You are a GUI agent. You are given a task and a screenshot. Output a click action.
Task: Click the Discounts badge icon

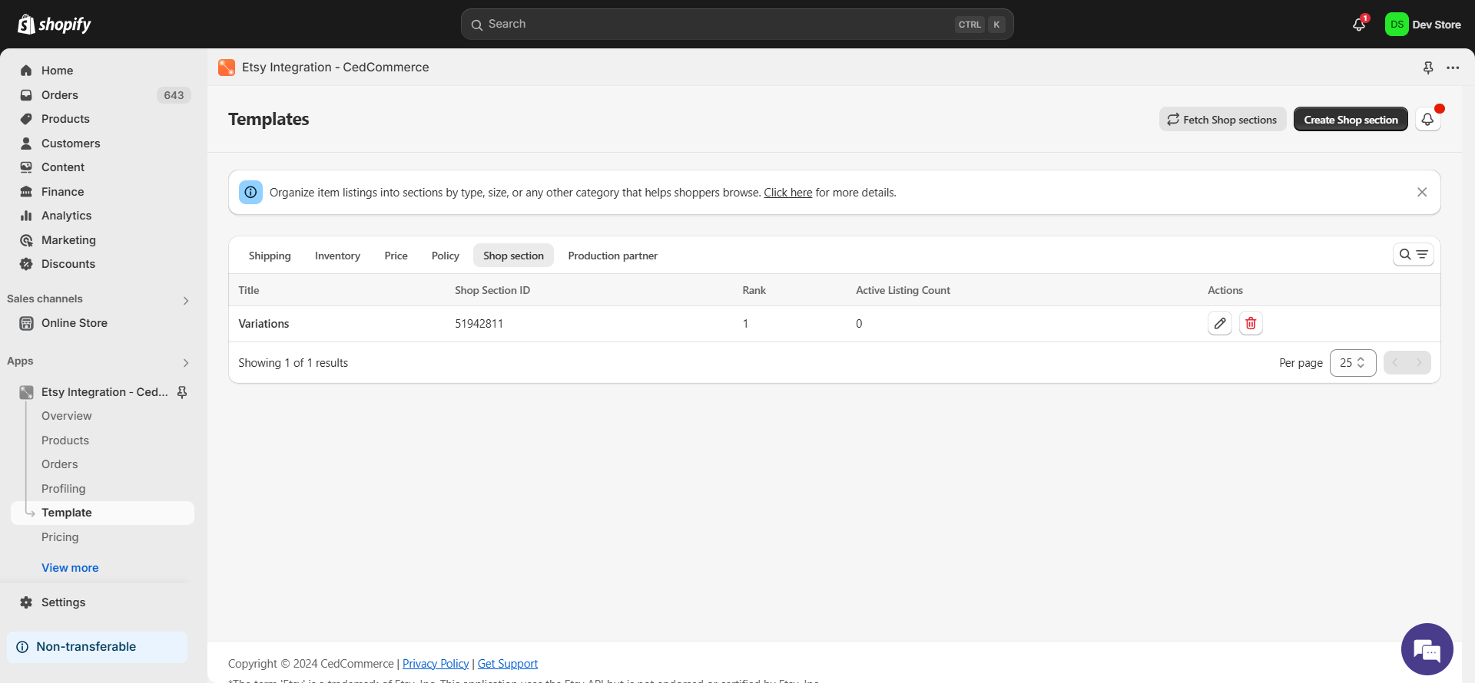(x=26, y=264)
